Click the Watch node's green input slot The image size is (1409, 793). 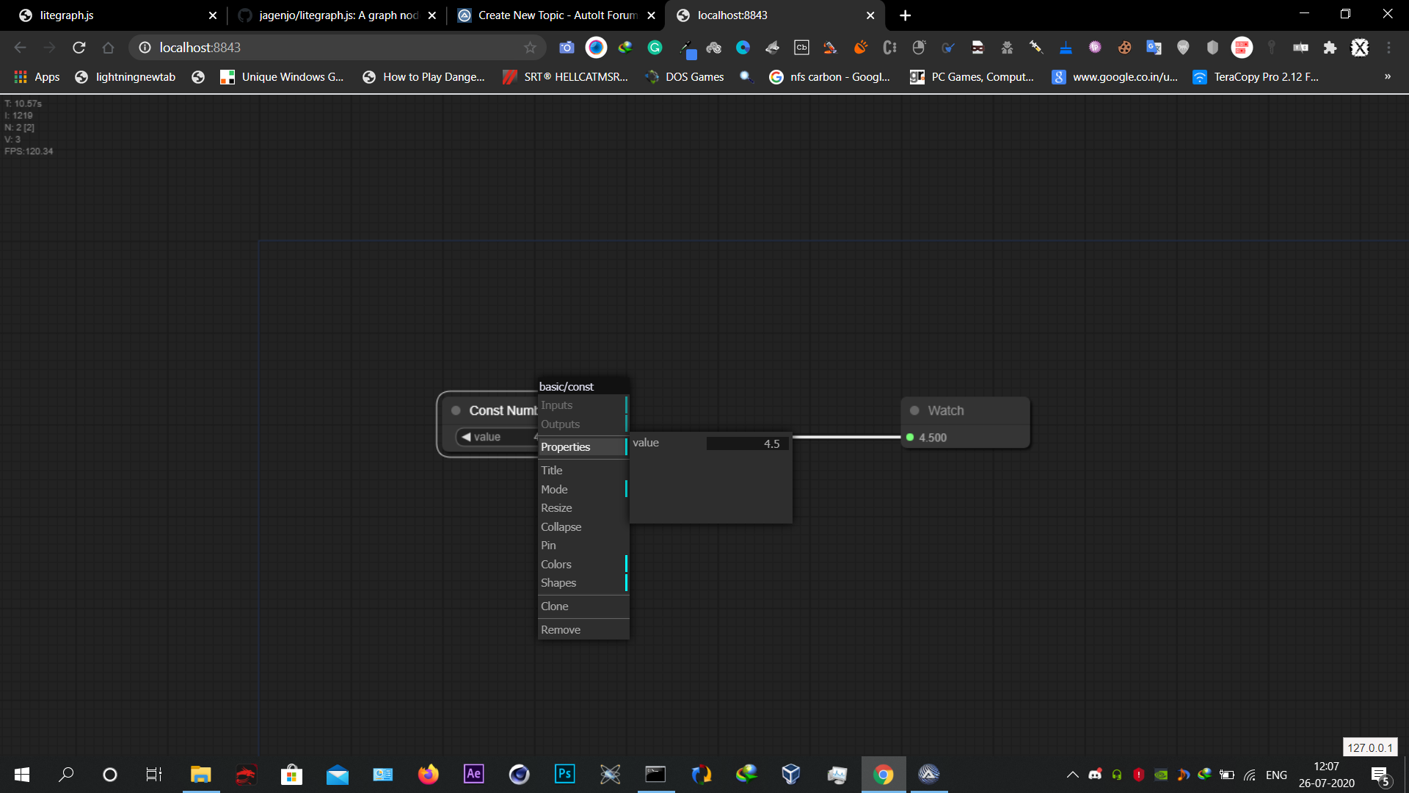click(910, 438)
